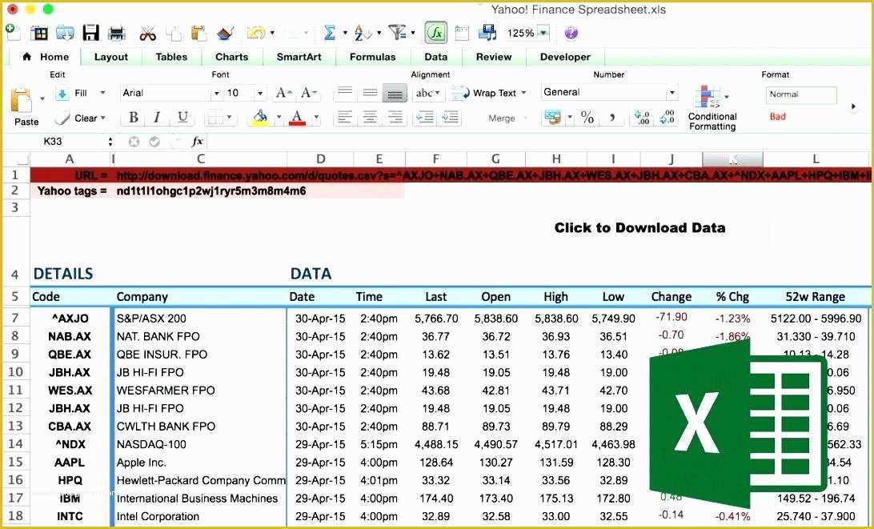Sort data using the A-Z sort icon
This screenshot has width=874, height=529.
point(363,34)
